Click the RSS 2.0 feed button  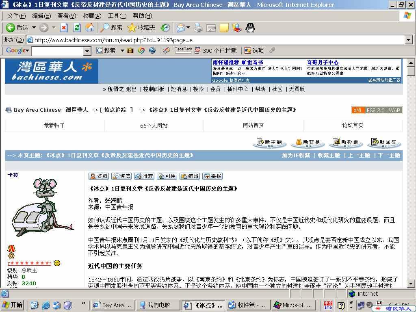[x=375, y=110]
